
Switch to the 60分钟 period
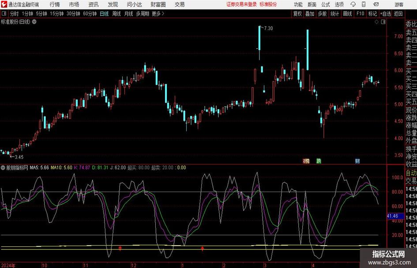tap(90, 14)
